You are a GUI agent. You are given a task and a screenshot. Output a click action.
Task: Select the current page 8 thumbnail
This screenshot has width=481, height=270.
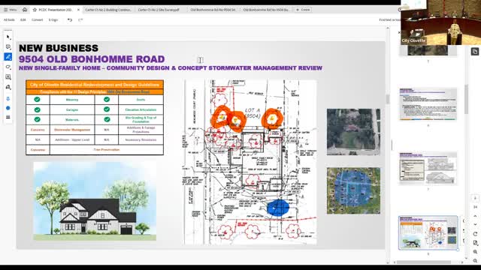pos(428,232)
